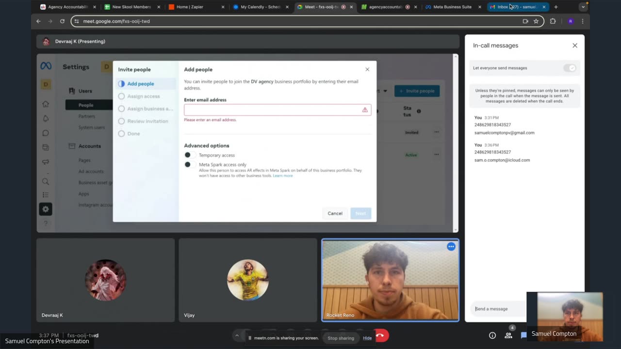Screen dimensions: 621x349
Task: Click the Status info icon
Action: (x=419, y=111)
